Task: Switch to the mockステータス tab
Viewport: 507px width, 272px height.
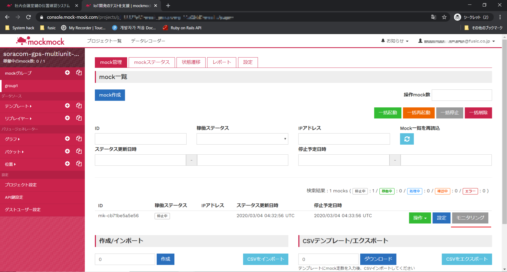Action: [x=152, y=62]
